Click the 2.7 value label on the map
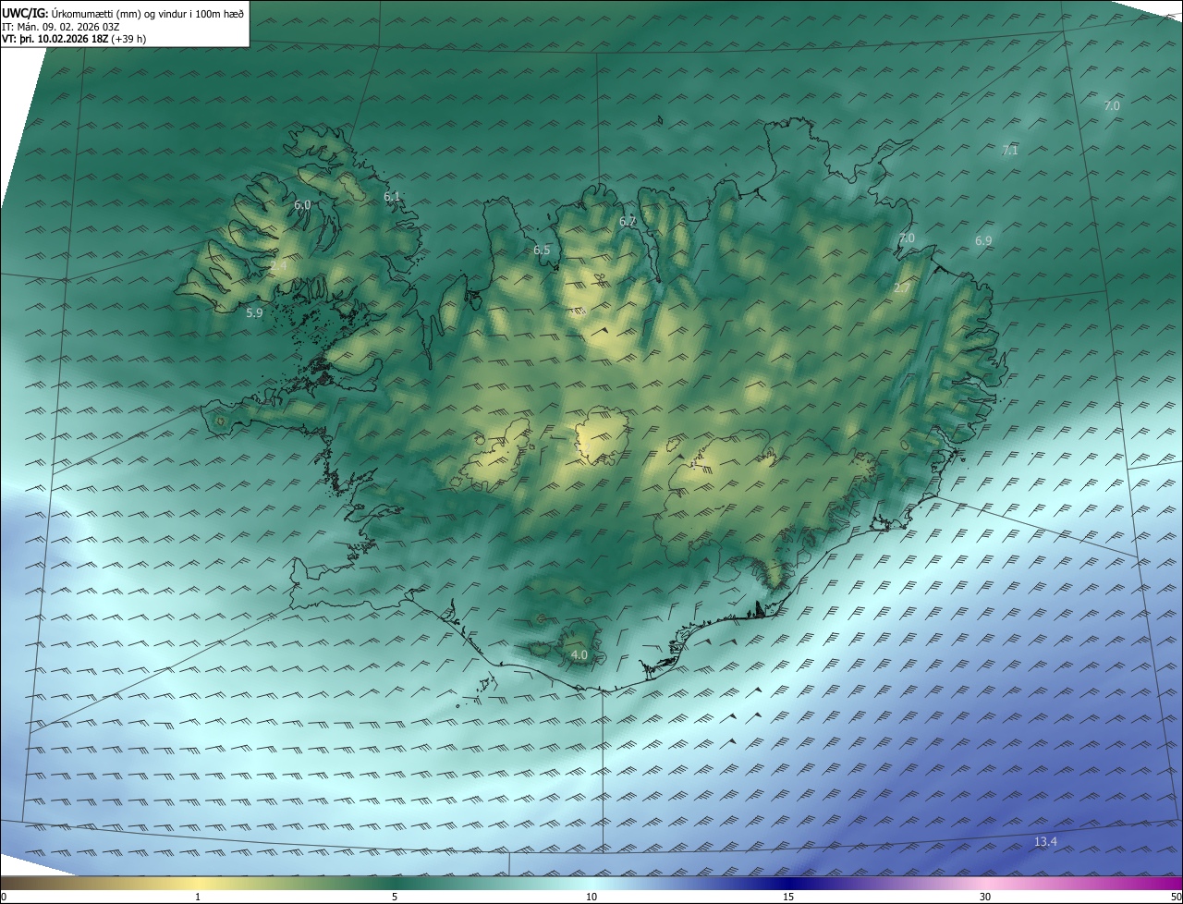 [902, 288]
